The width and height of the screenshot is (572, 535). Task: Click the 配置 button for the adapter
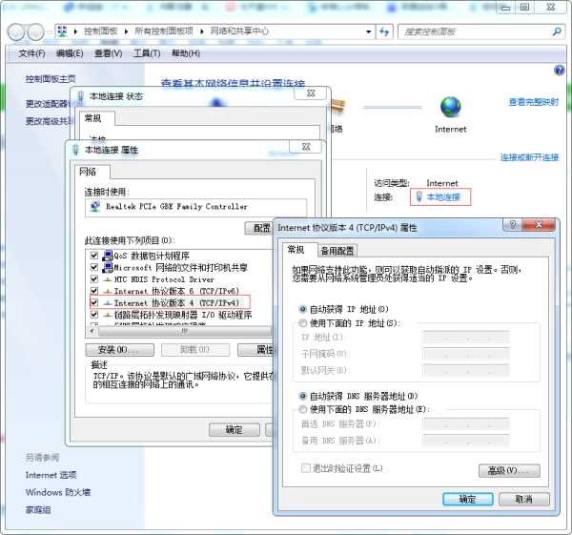point(259,229)
